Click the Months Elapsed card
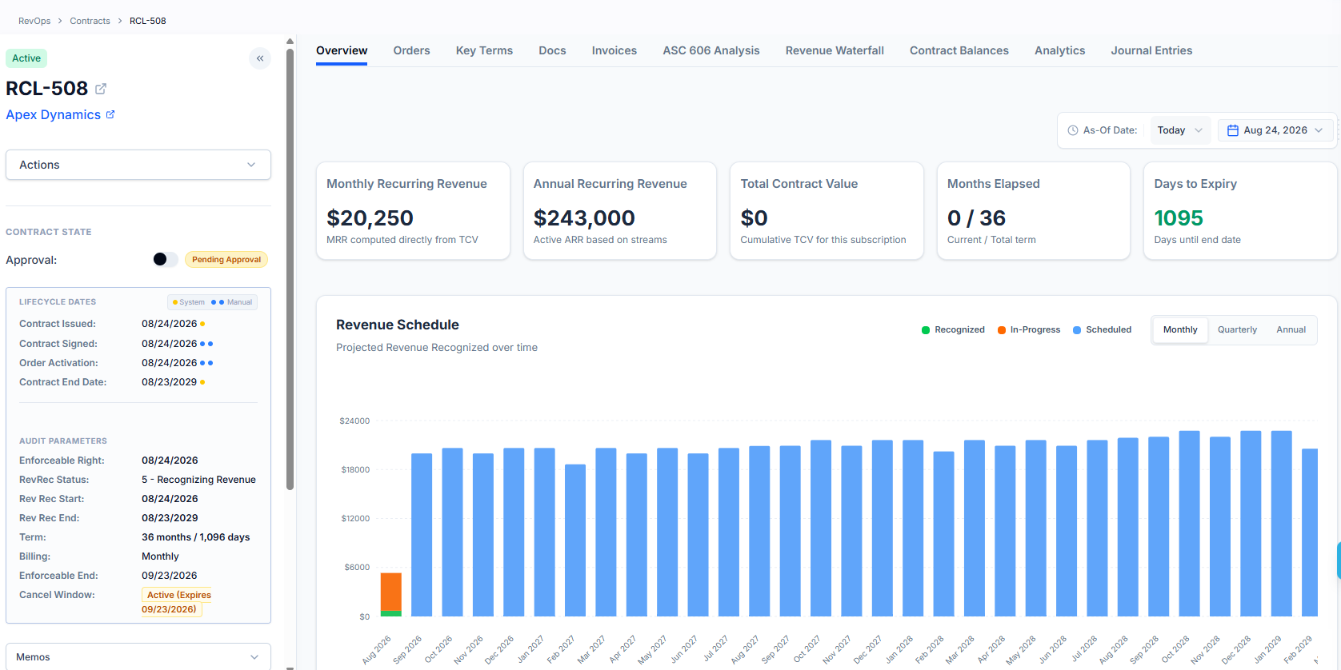Image resolution: width=1341 pixels, height=670 pixels. click(1034, 211)
